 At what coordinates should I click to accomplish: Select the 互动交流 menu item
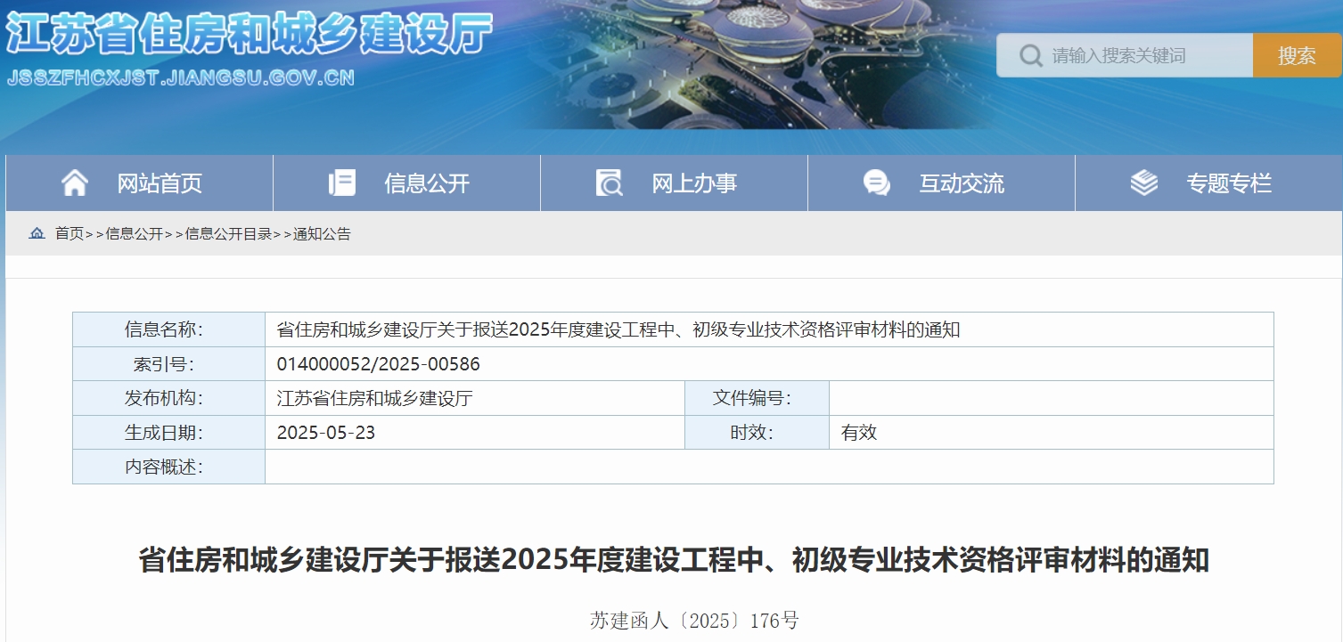click(962, 183)
